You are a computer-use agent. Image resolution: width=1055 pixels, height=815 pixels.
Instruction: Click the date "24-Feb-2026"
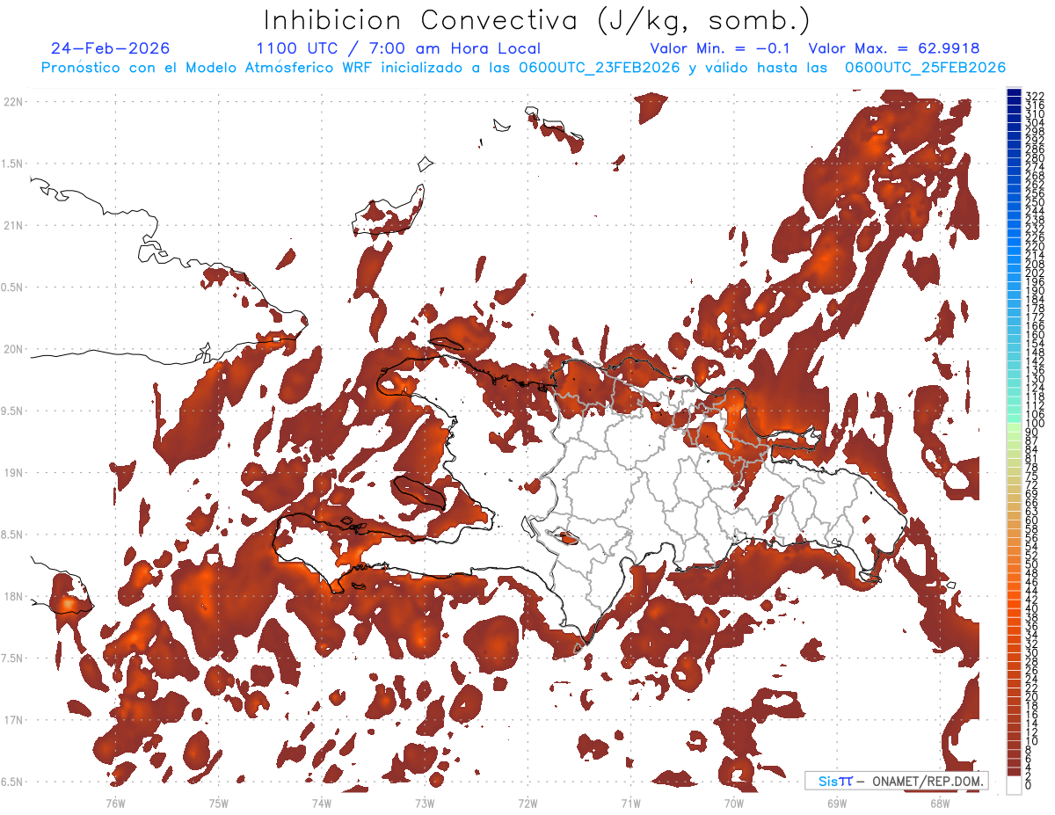click(110, 48)
